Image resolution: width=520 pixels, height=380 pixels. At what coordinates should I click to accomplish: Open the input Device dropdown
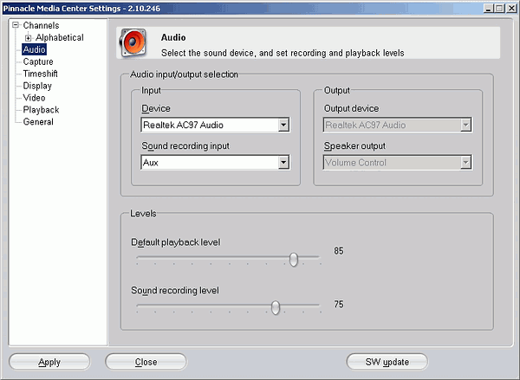pyautogui.click(x=215, y=125)
